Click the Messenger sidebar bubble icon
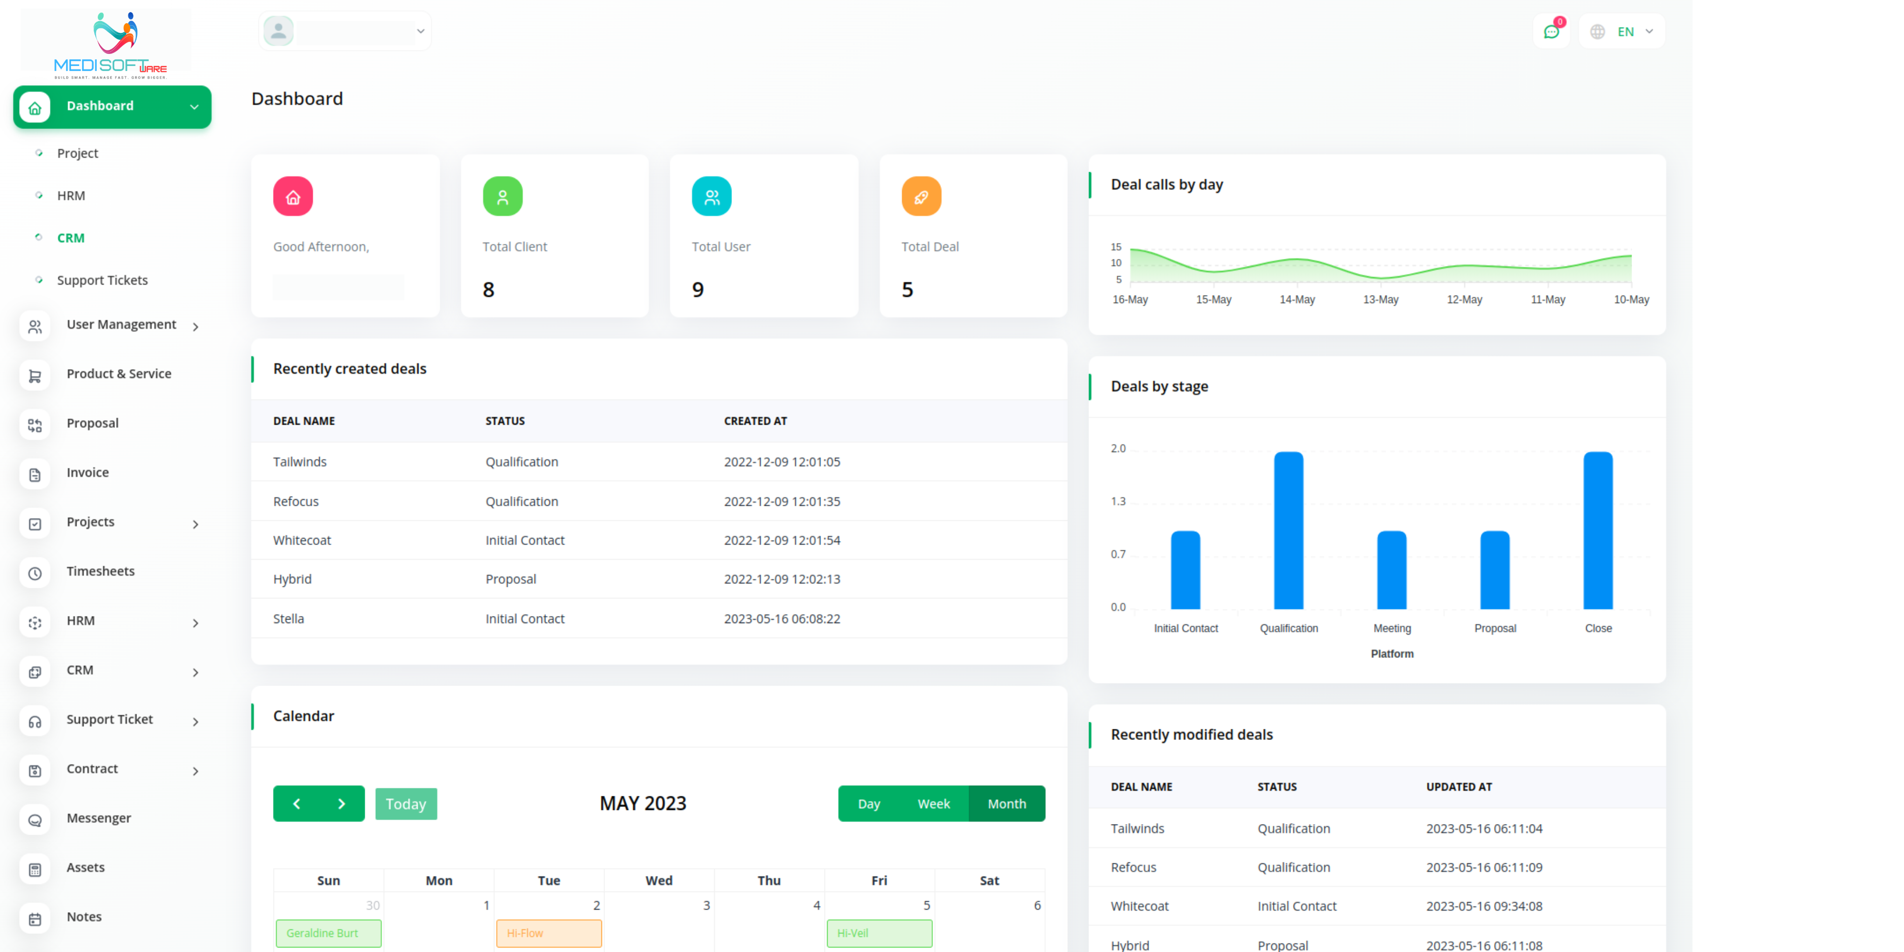Viewport: 1904px width, 952px height. (35, 820)
